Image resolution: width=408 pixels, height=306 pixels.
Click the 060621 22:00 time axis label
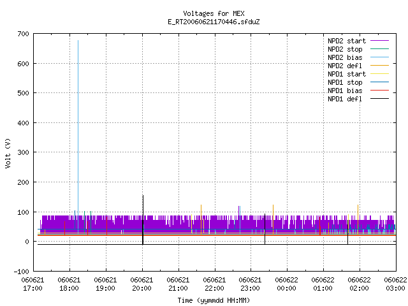coord(214,284)
